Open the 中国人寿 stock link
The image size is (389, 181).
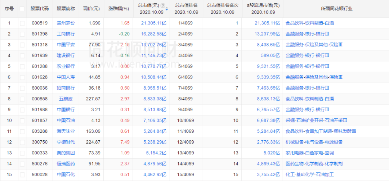click(66, 77)
